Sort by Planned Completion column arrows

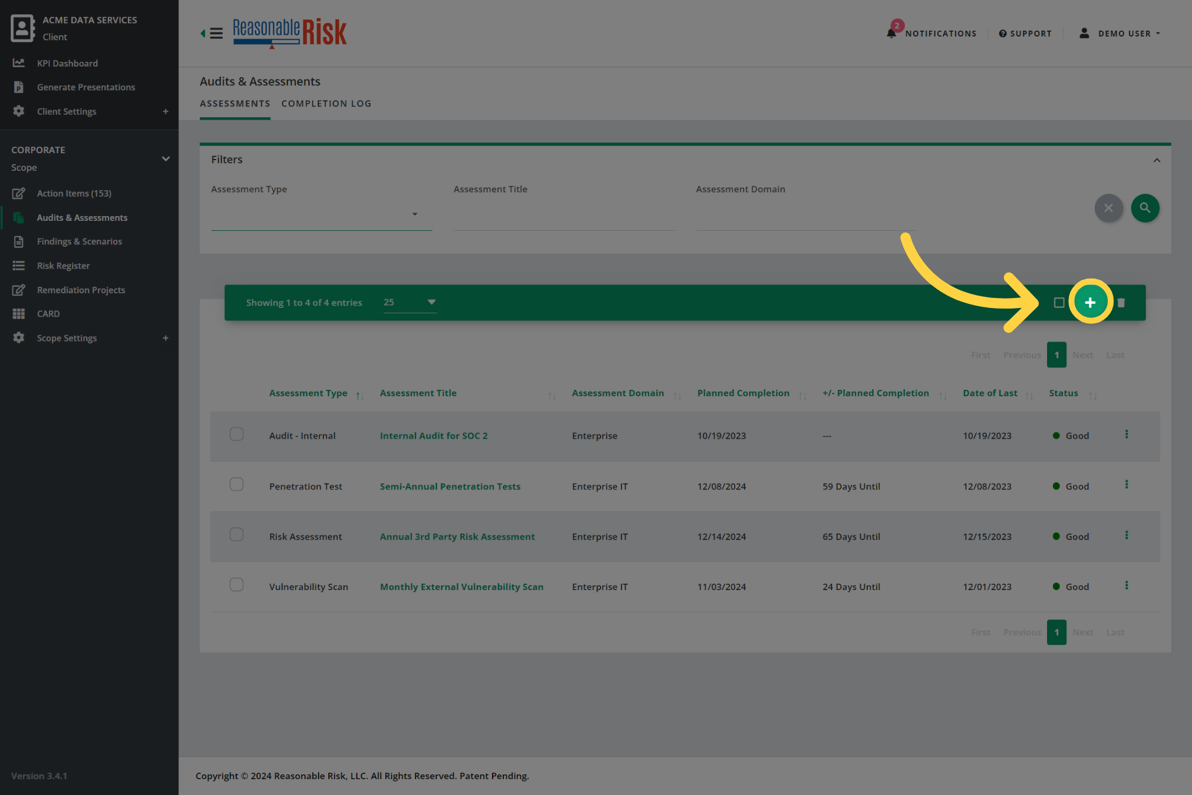(803, 396)
